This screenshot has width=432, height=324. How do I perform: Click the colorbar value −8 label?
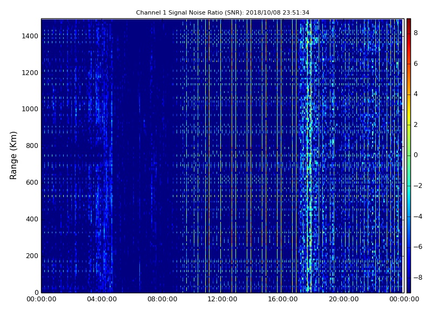pos(418,278)
